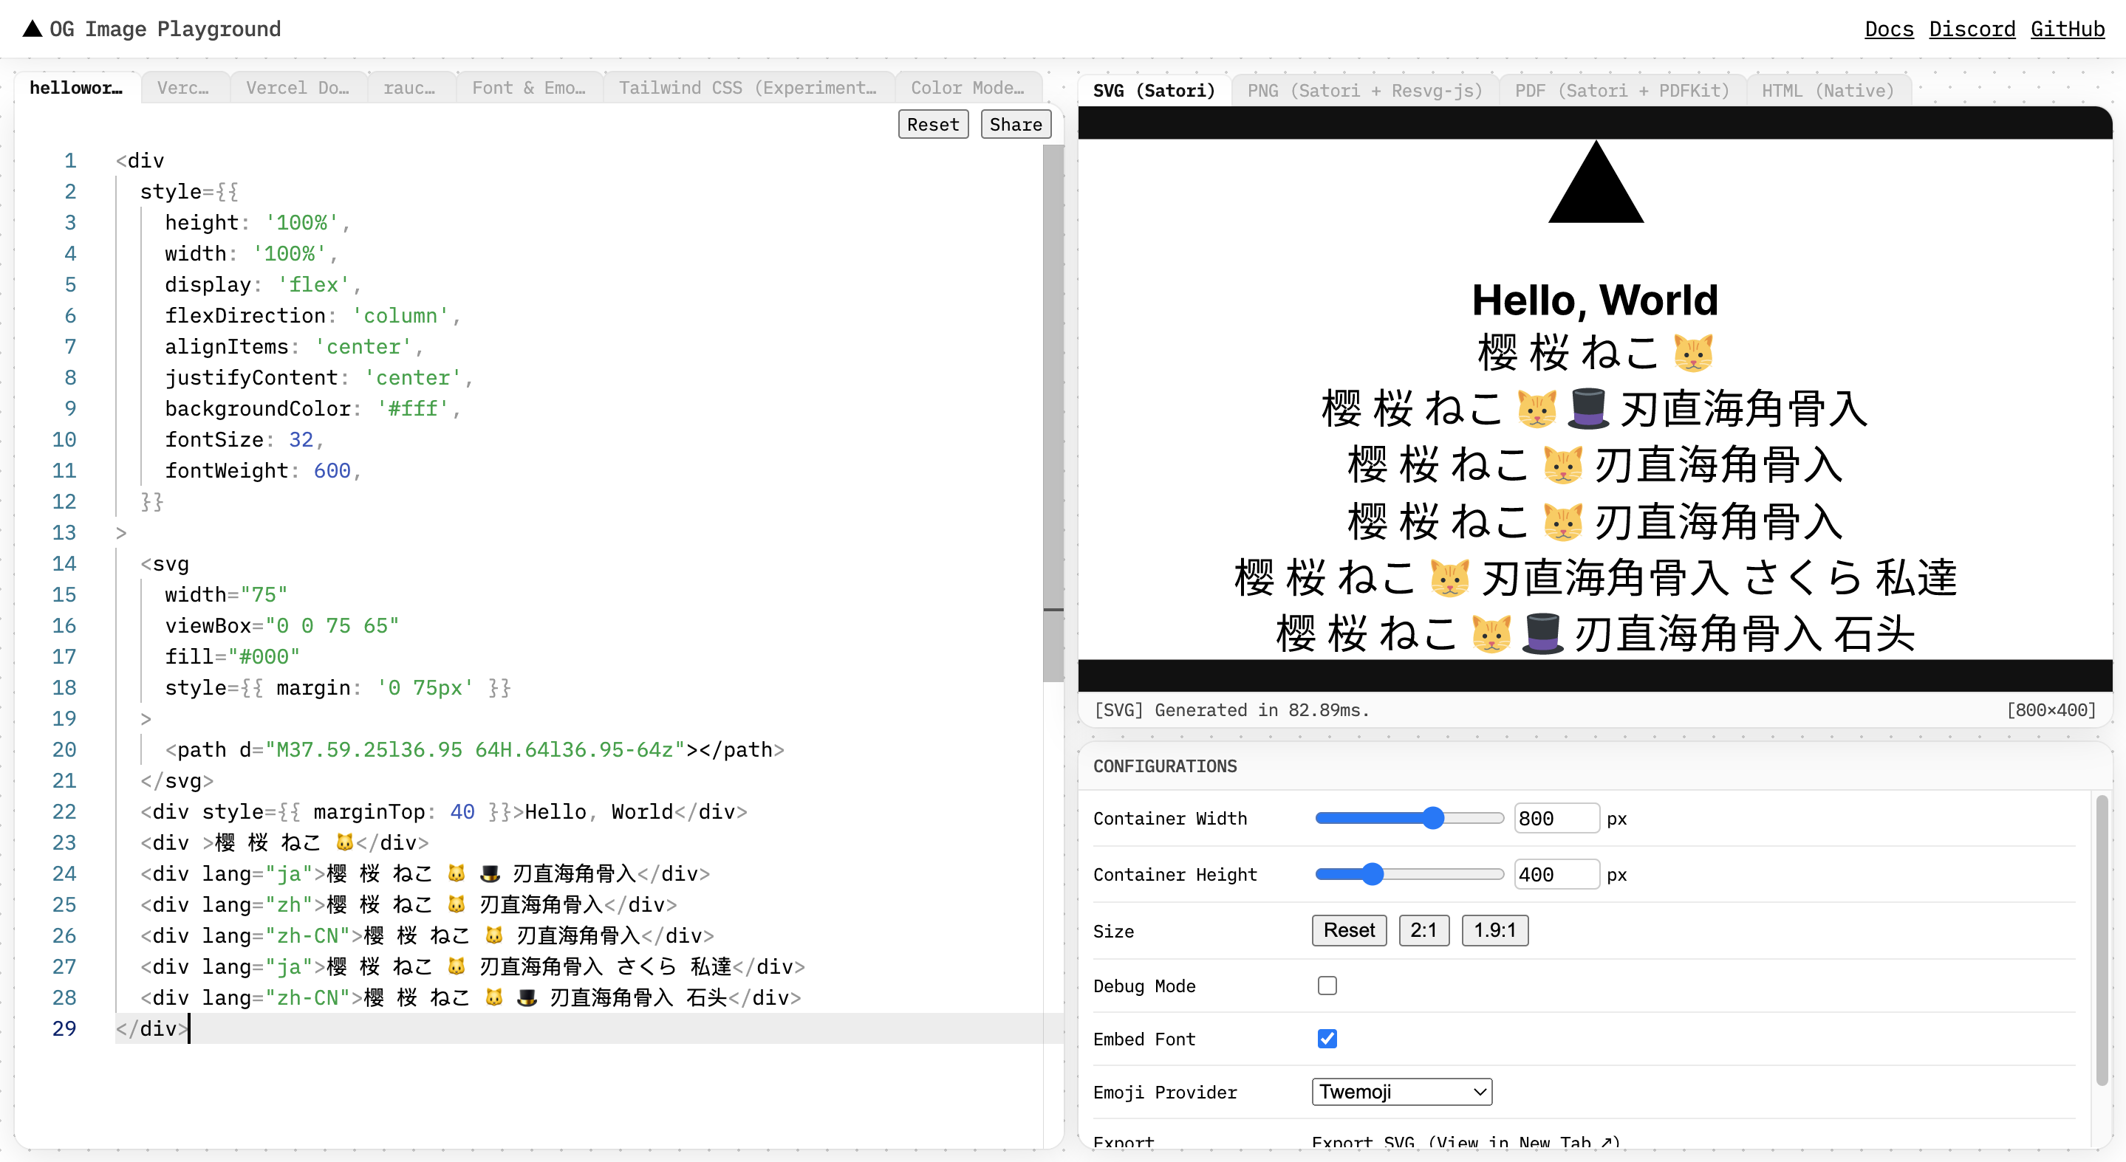
Task: Click the Share button
Action: point(1014,124)
